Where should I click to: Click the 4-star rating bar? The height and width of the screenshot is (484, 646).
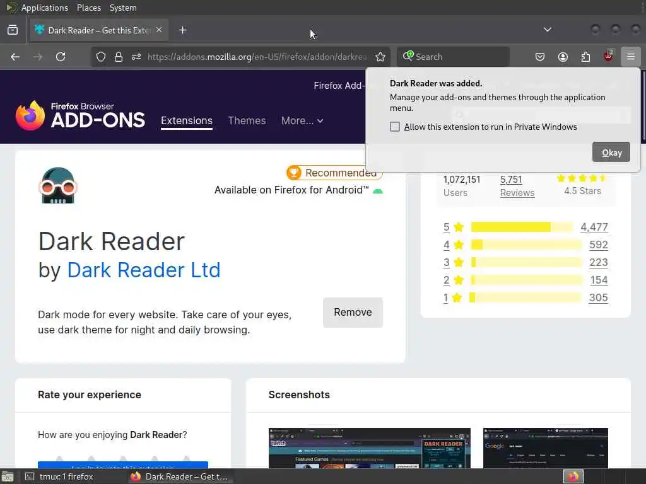526,245
